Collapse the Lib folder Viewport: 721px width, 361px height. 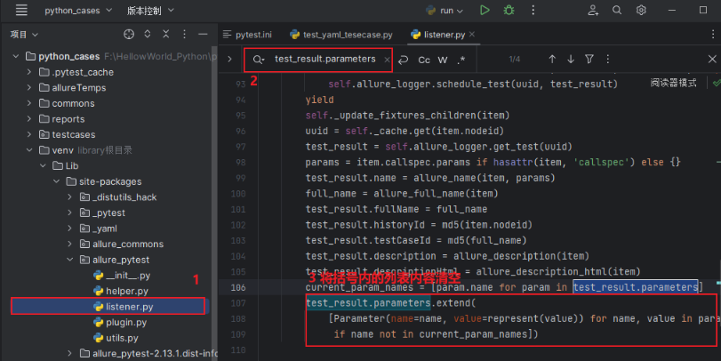point(43,165)
